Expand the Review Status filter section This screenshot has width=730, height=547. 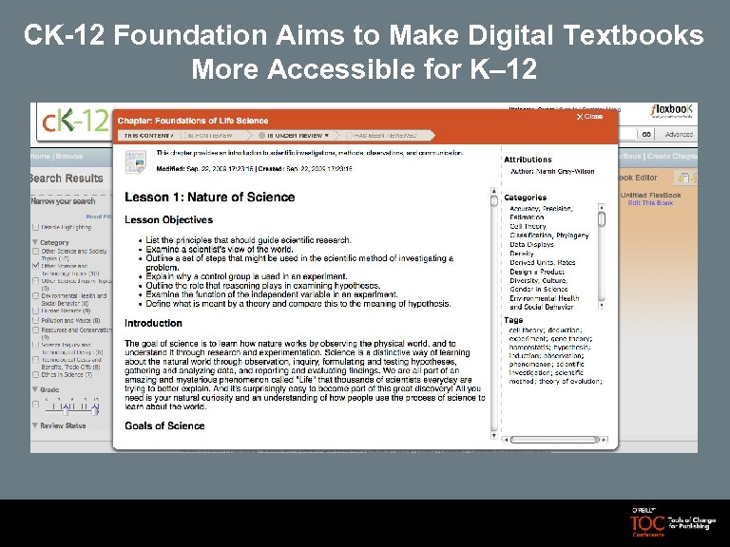tap(35, 425)
